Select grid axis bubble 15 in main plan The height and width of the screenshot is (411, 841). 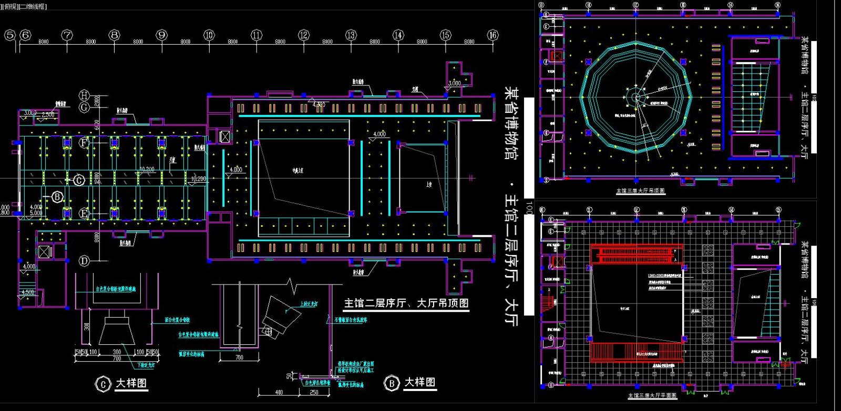[x=446, y=35]
